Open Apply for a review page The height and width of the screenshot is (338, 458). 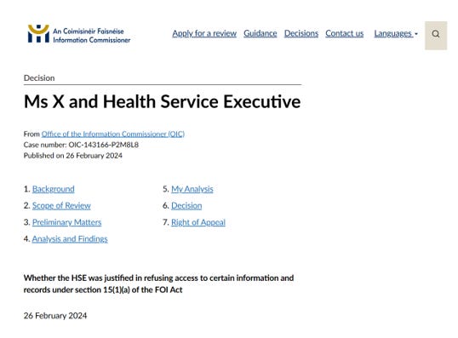pyautogui.click(x=204, y=33)
